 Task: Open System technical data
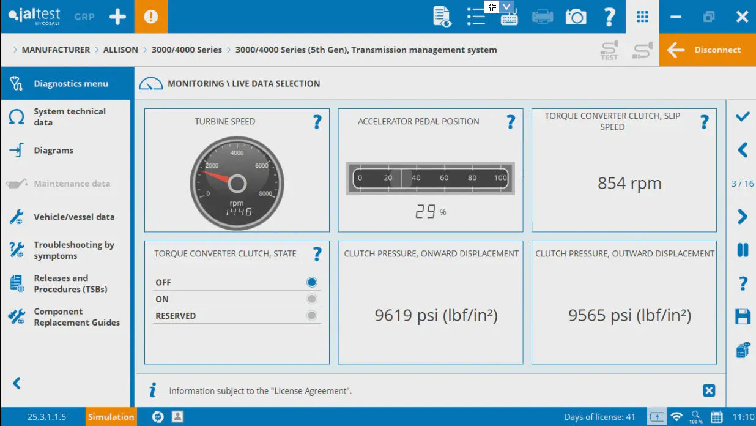coord(65,117)
